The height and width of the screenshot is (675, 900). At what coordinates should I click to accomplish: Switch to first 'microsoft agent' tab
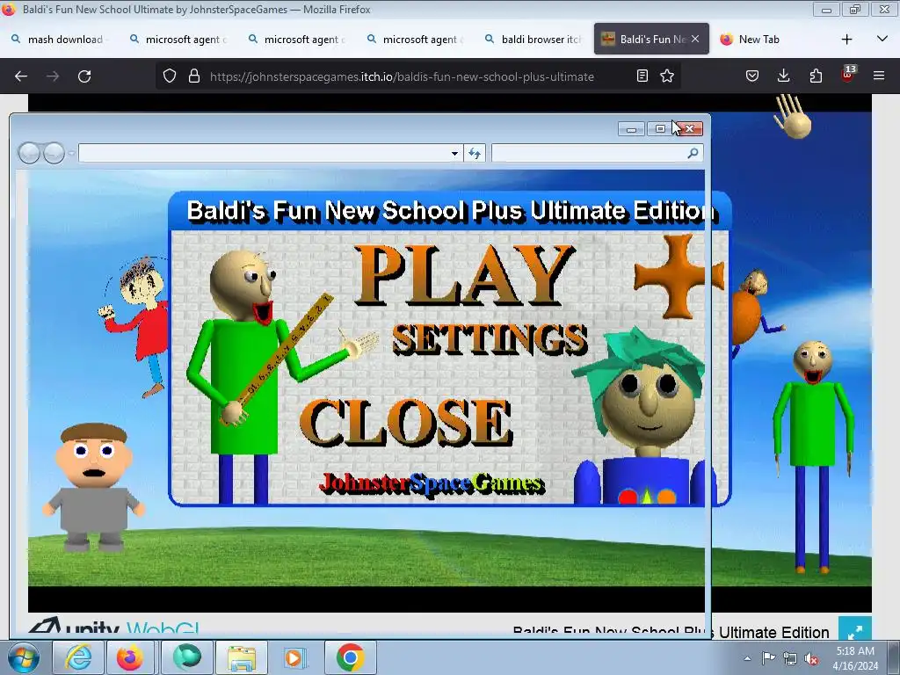pos(178,39)
